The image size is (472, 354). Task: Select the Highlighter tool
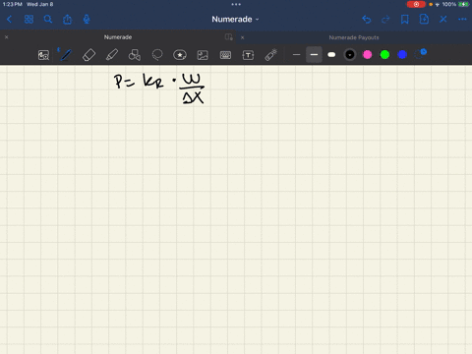click(112, 55)
